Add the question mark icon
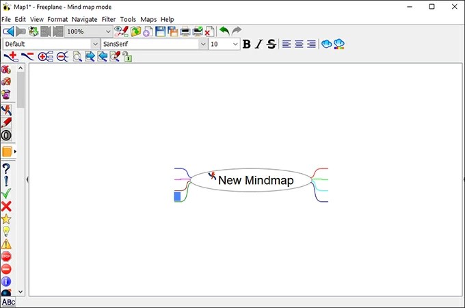 point(6,168)
